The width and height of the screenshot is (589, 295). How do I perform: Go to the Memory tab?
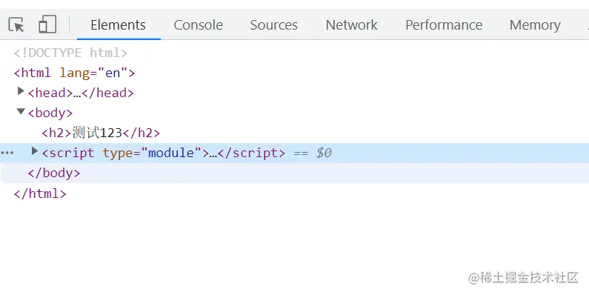point(535,24)
